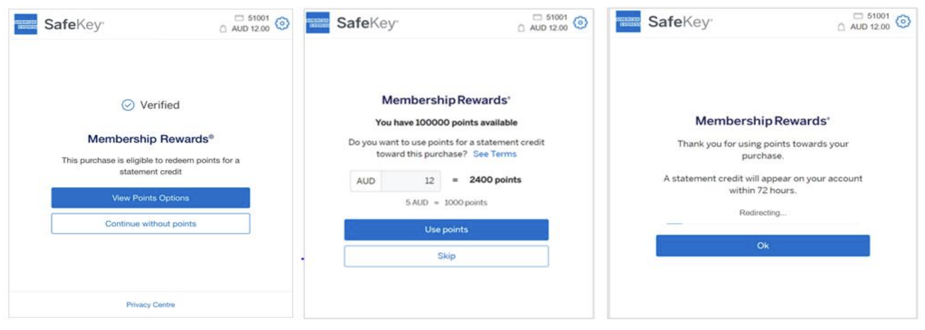Viewport: 925px width, 330px height.
Task: Click the Redirecting progress bar
Action: coord(763,224)
